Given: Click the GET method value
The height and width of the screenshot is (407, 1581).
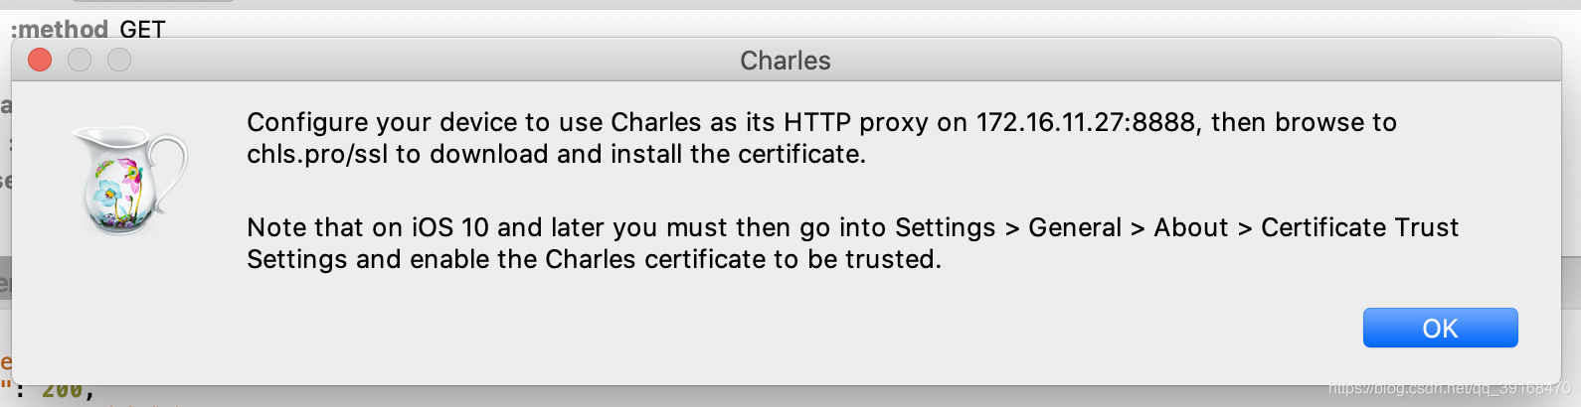Looking at the screenshot, I should [142, 29].
